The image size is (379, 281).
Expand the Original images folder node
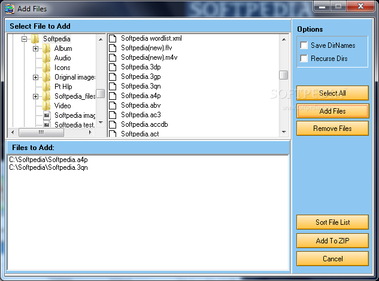point(35,77)
